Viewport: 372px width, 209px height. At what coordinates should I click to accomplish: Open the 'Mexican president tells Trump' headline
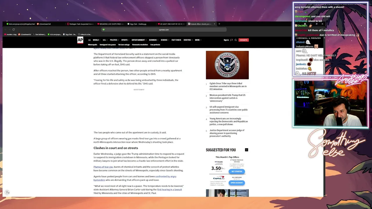click(x=228, y=98)
